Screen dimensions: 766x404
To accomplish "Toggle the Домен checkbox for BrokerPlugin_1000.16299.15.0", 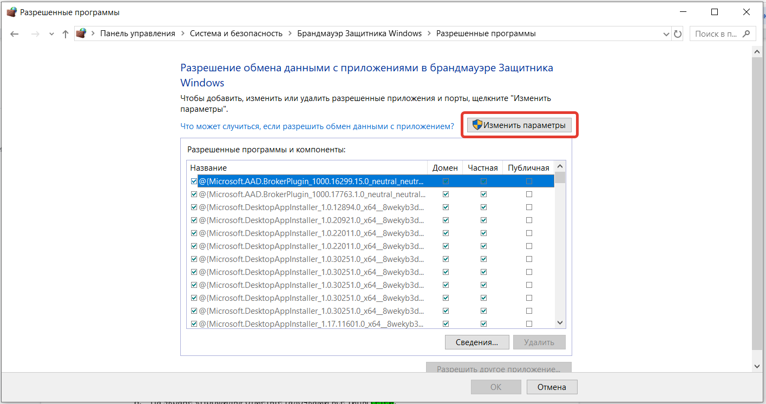I will 446,181.
